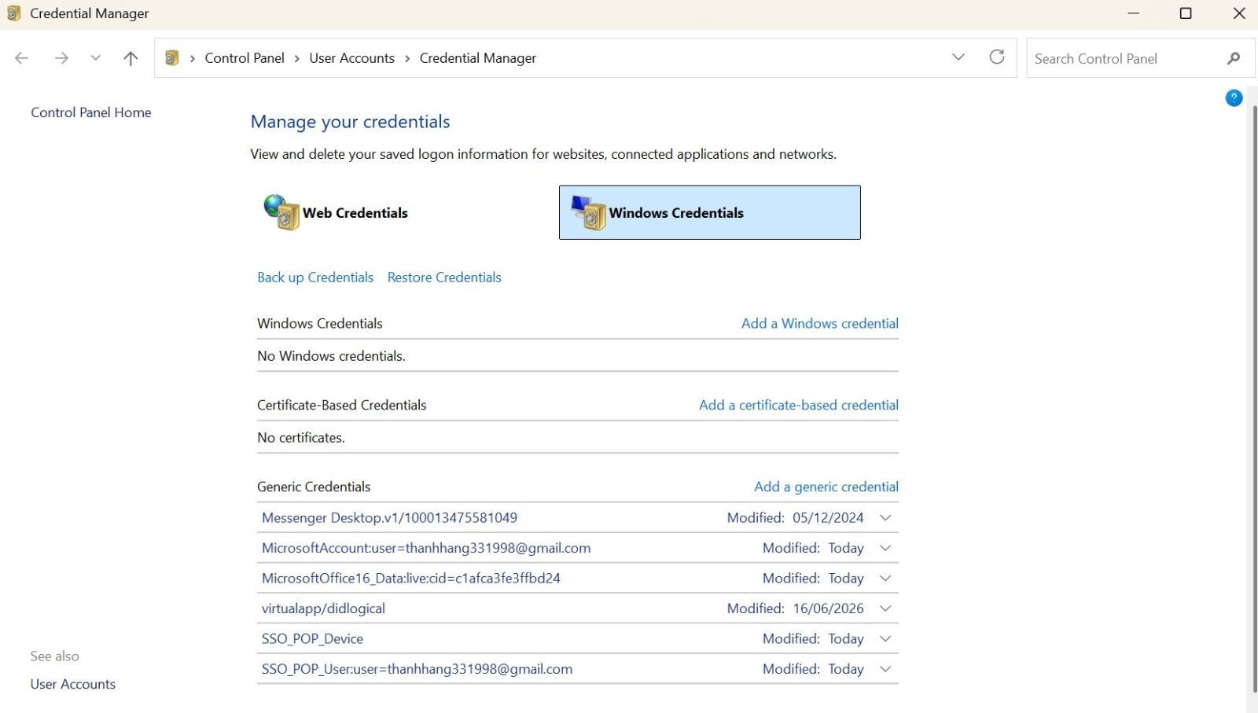Add a generic credential
This screenshot has width=1258, height=713.
pos(826,487)
